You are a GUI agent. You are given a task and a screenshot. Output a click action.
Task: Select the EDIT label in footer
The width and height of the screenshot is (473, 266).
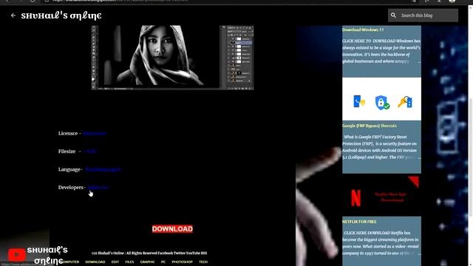tap(115, 262)
